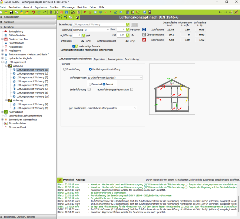Open Sommerlicher Wärmeschutz in the tree
This screenshot has width=240, height=219.
pyautogui.click(x=23, y=119)
